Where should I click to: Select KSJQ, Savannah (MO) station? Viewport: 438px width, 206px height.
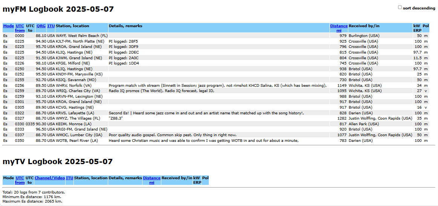click(77, 80)
